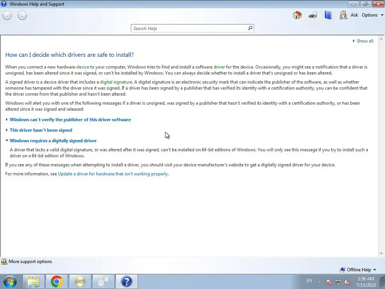
Task: Close the Windows Help and Support window
Action: point(378,4)
